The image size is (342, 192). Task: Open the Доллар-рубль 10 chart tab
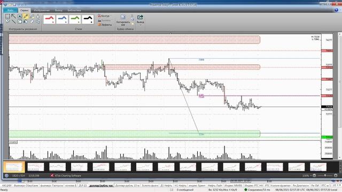(127, 186)
